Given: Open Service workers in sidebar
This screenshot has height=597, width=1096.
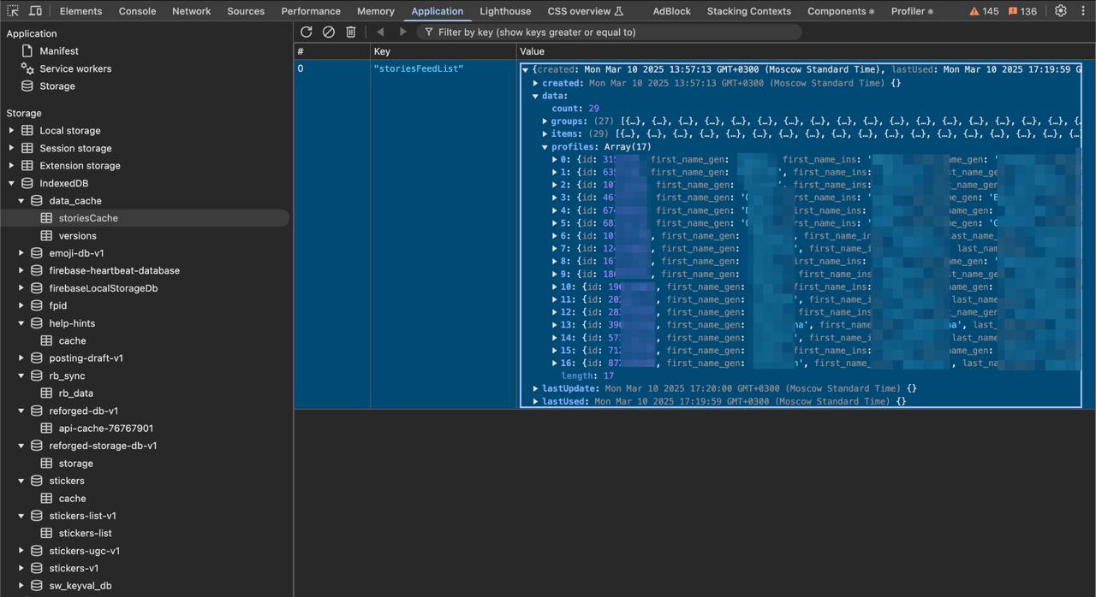Looking at the screenshot, I should [74, 68].
